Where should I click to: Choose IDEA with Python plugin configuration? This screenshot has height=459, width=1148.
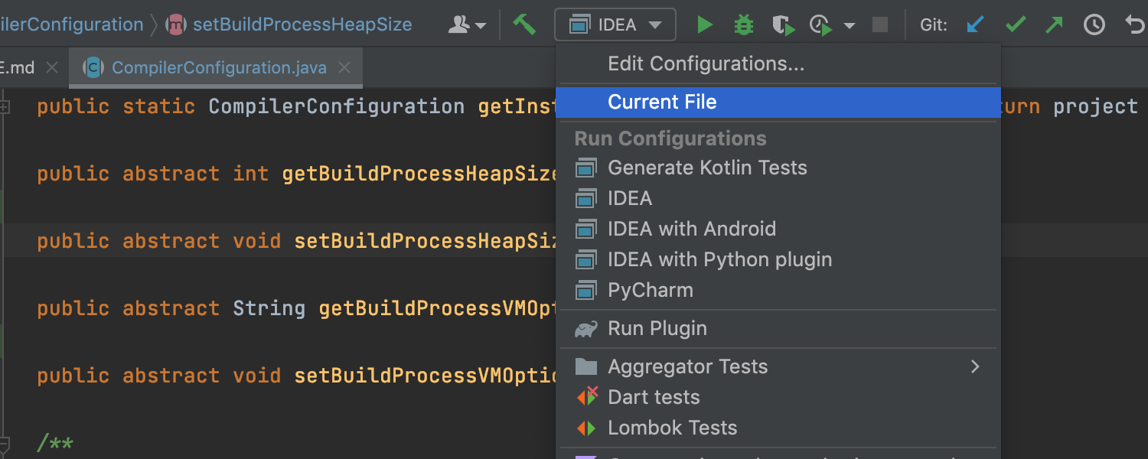click(x=719, y=259)
